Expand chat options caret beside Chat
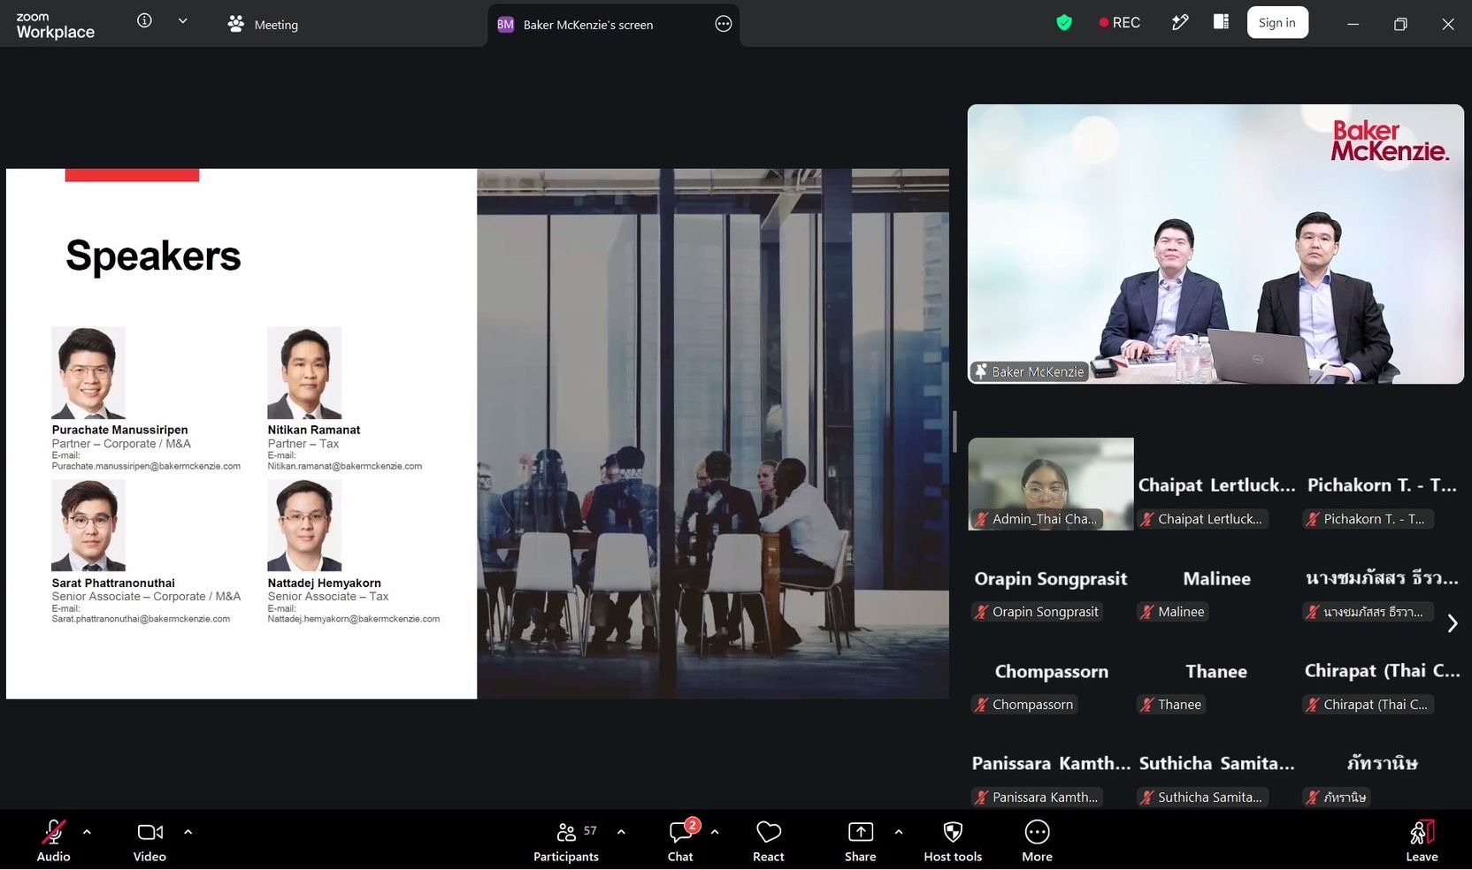 point(715,832)
